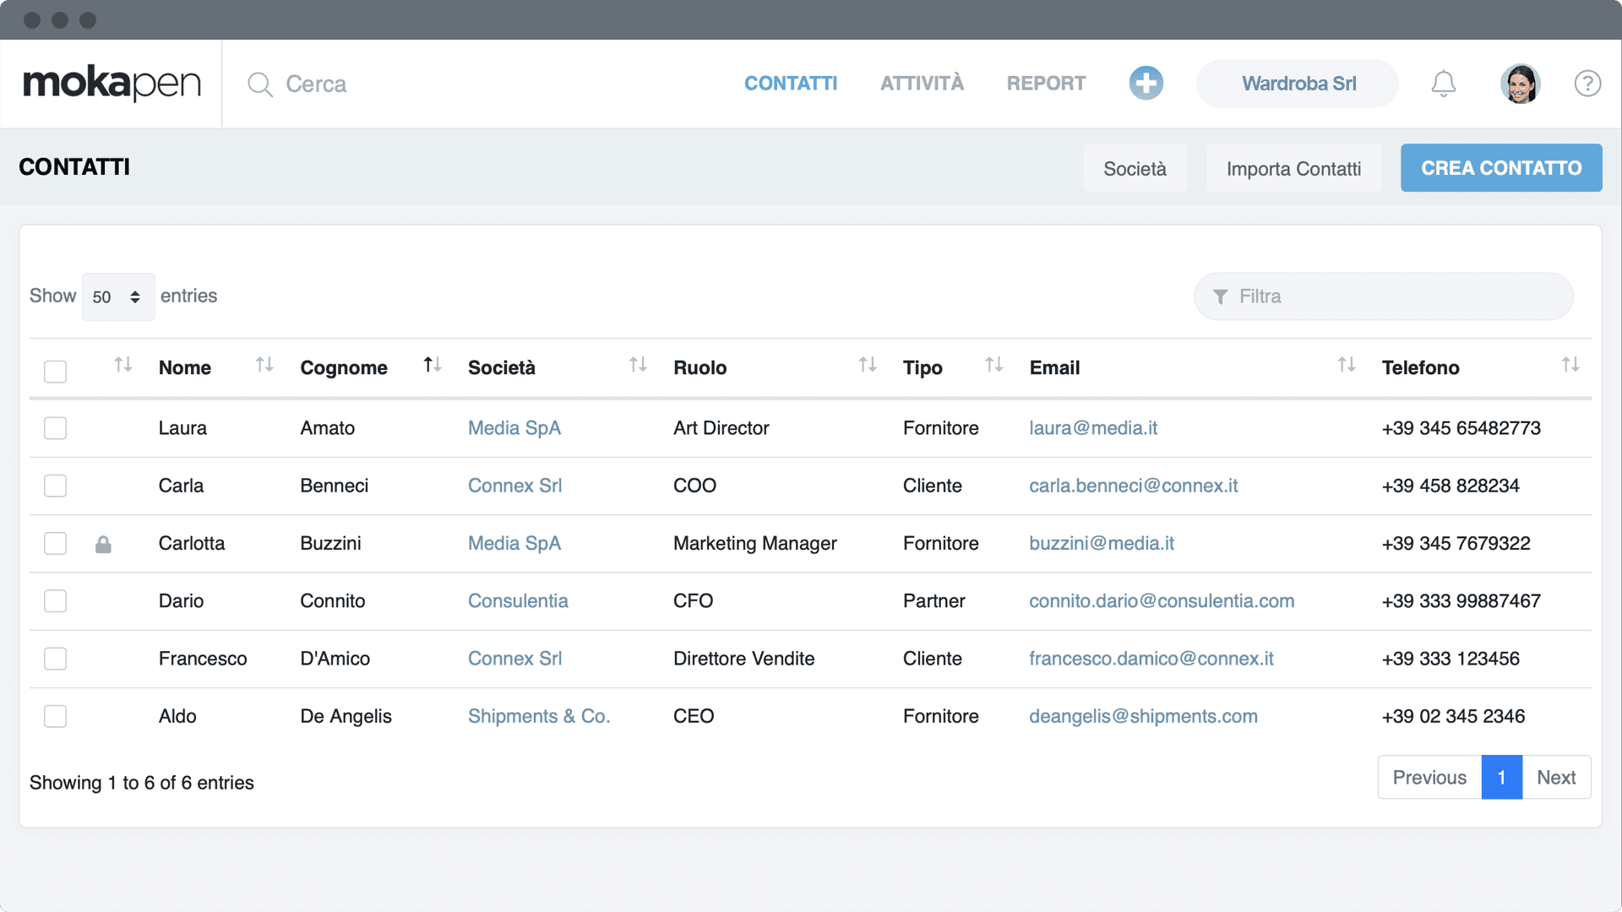Image resolution: width=1622 pixels, height=912 pixels.
Task: Open the user profile avatar
Action: (1519, 84)
